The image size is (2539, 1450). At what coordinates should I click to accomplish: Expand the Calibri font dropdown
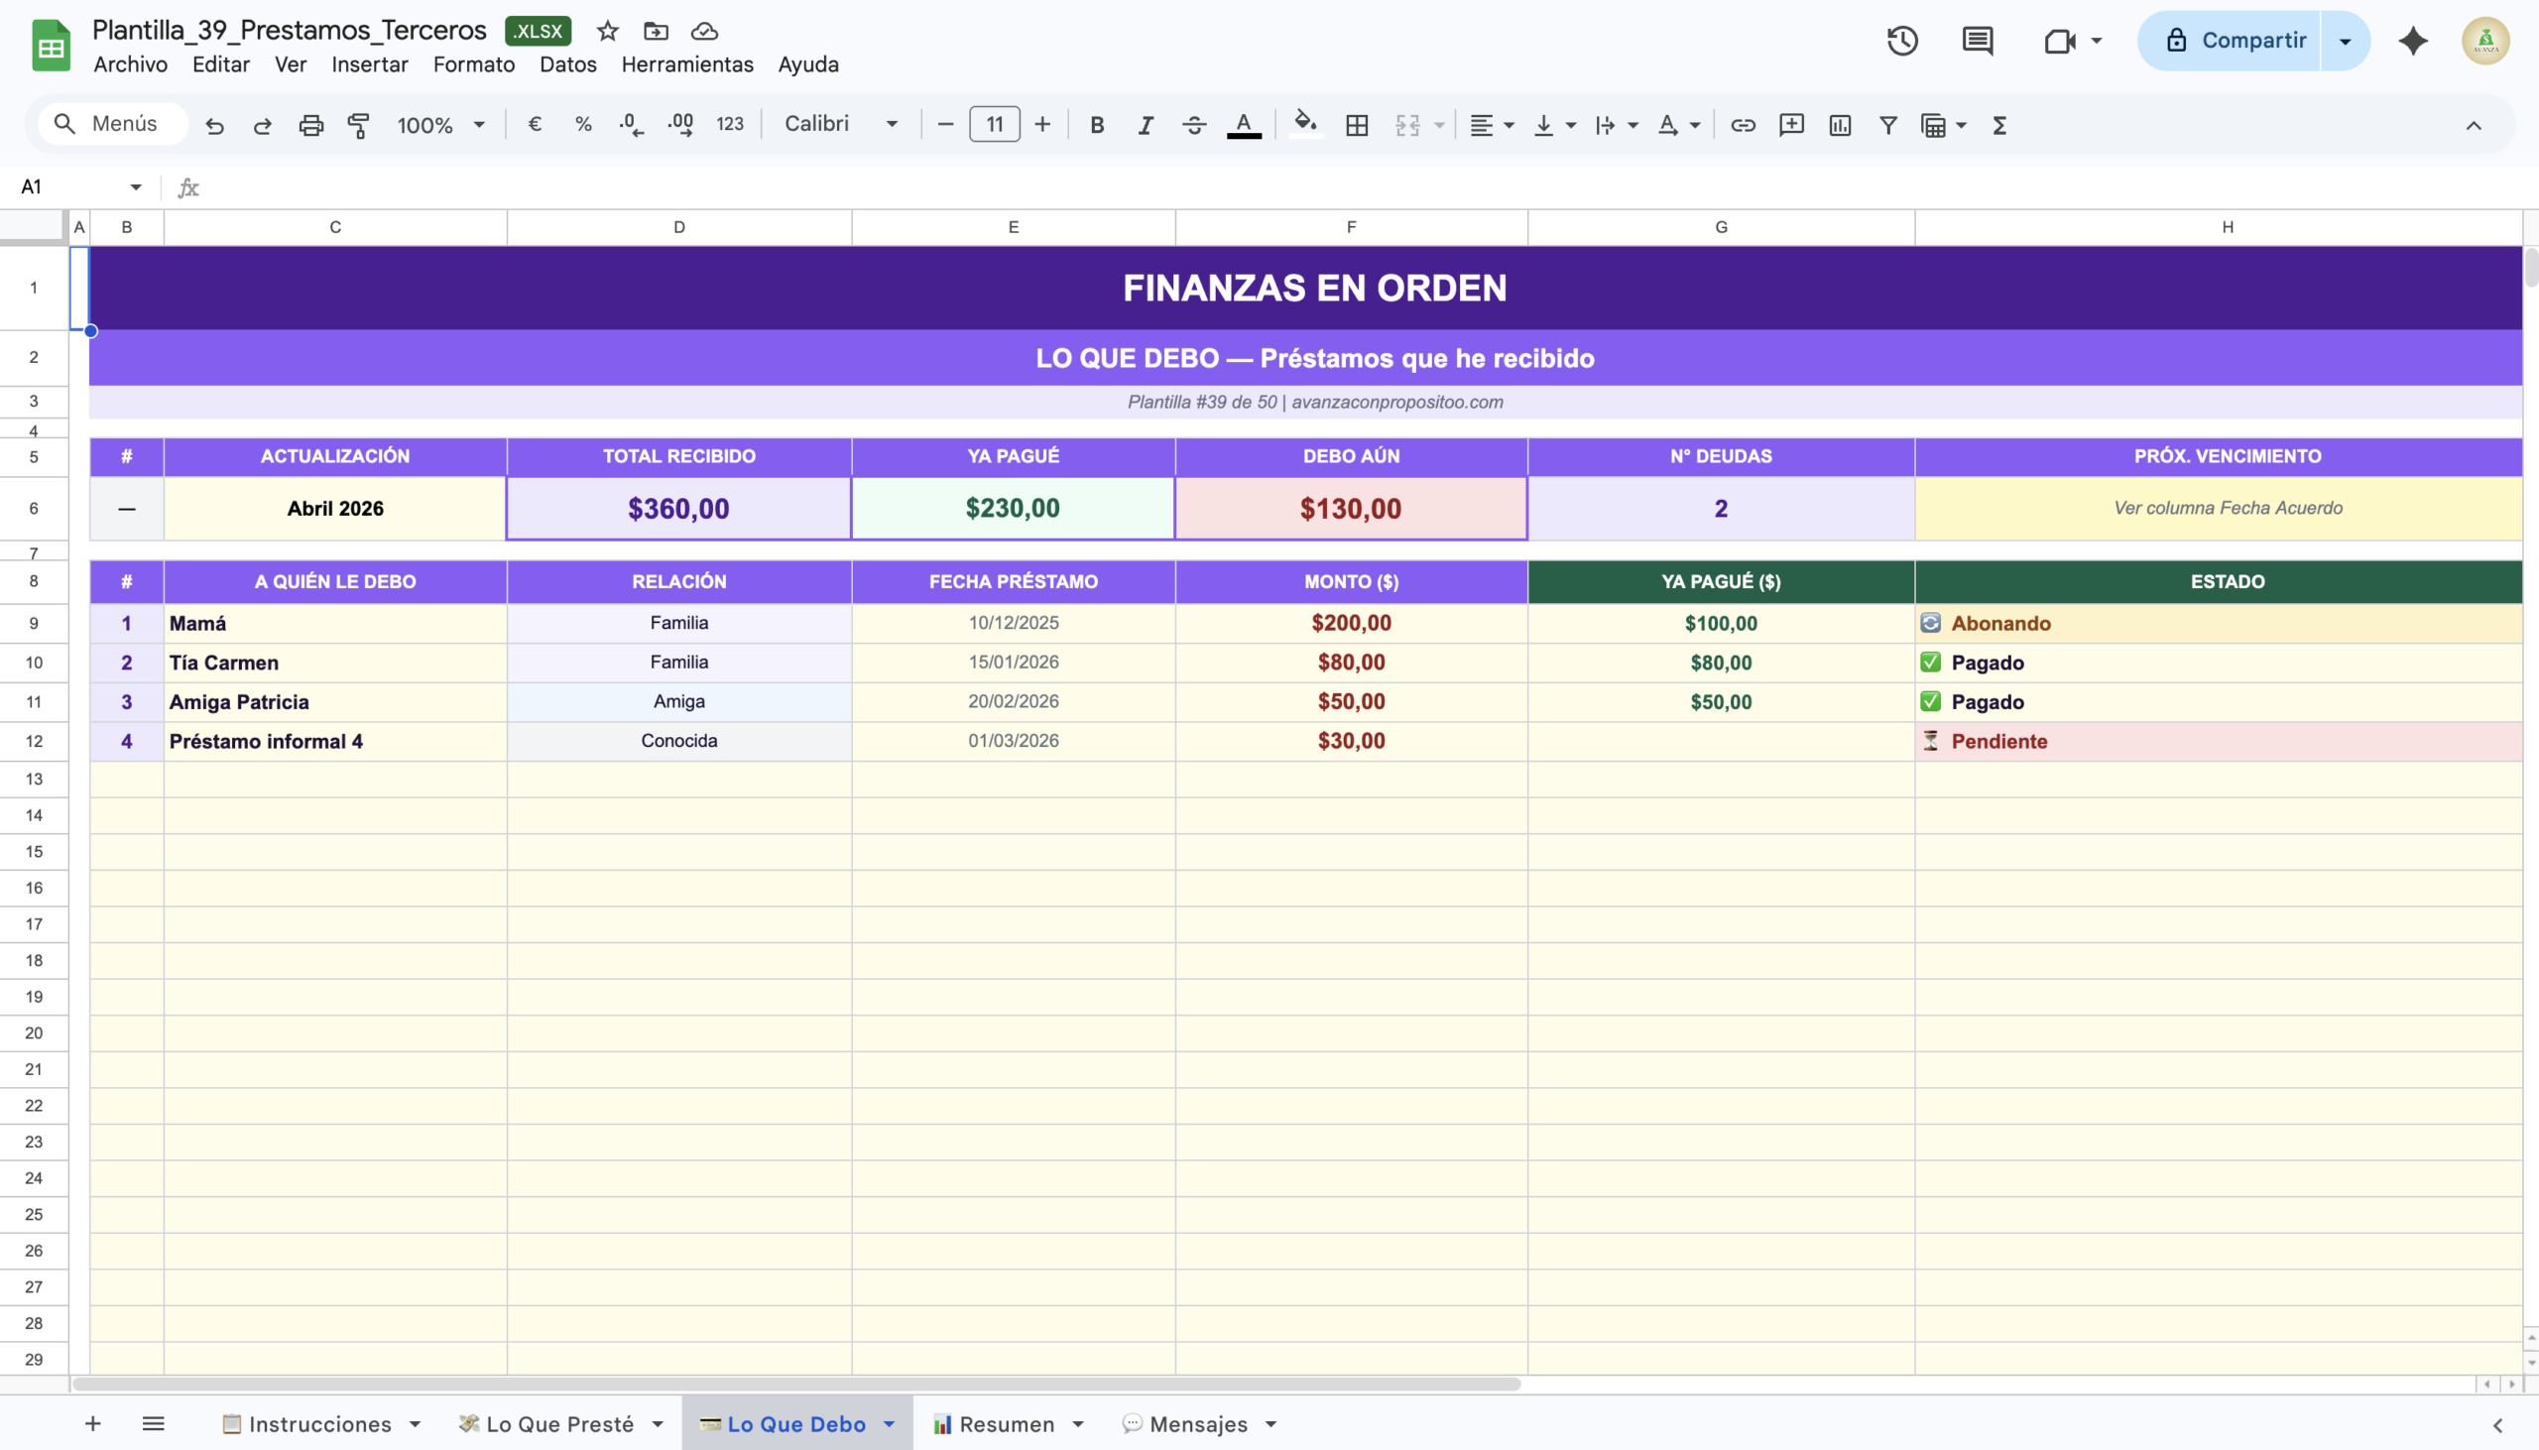[841, 125]
